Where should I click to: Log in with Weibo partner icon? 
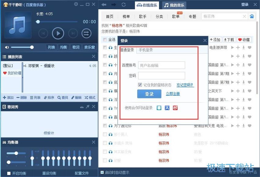[x=175, y=108]
